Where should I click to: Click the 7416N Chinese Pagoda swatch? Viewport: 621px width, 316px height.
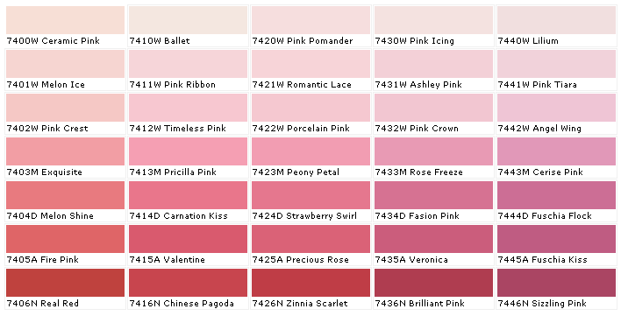pos(188,284)
